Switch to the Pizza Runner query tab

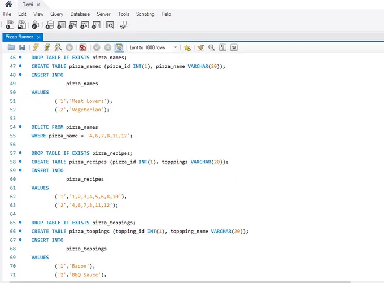coord(19,37)
